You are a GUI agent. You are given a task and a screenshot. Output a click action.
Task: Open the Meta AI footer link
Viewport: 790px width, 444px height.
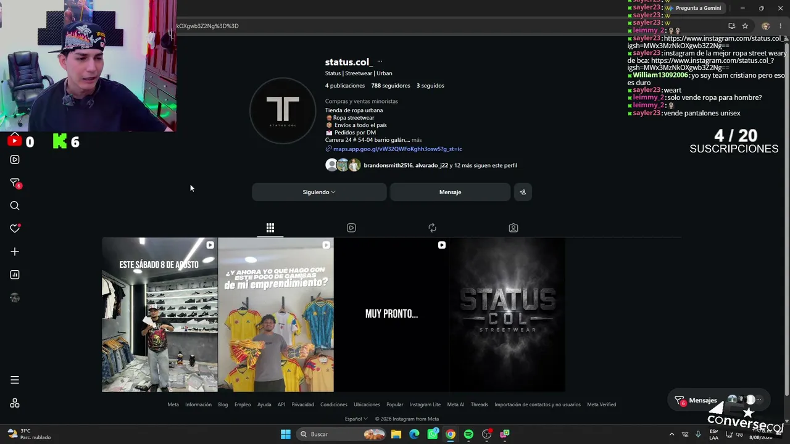455,405
